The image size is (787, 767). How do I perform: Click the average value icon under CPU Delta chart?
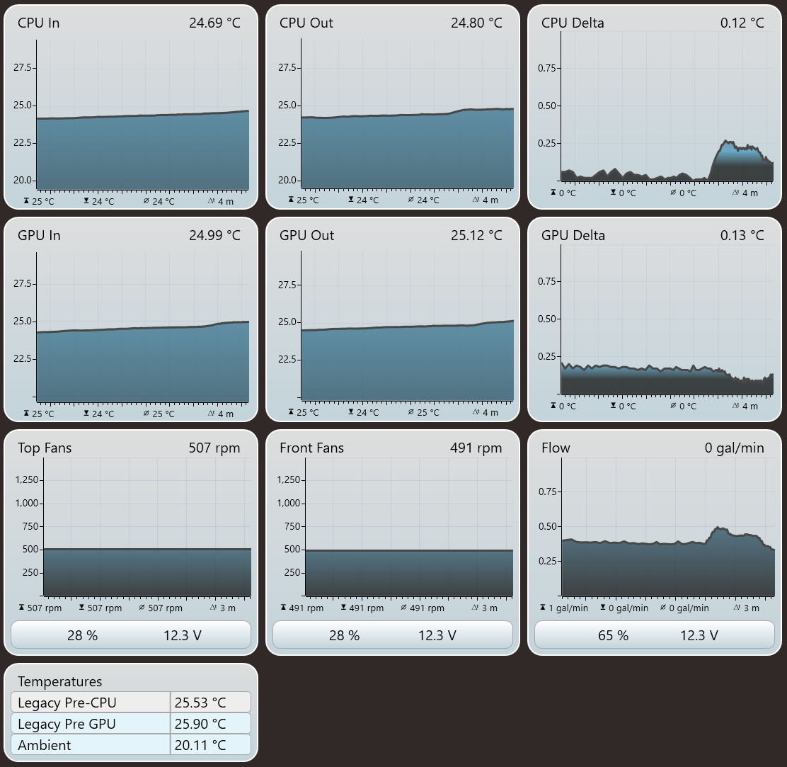pos(673,193)
